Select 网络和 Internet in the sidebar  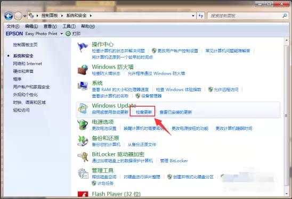[x=27, y=64]
